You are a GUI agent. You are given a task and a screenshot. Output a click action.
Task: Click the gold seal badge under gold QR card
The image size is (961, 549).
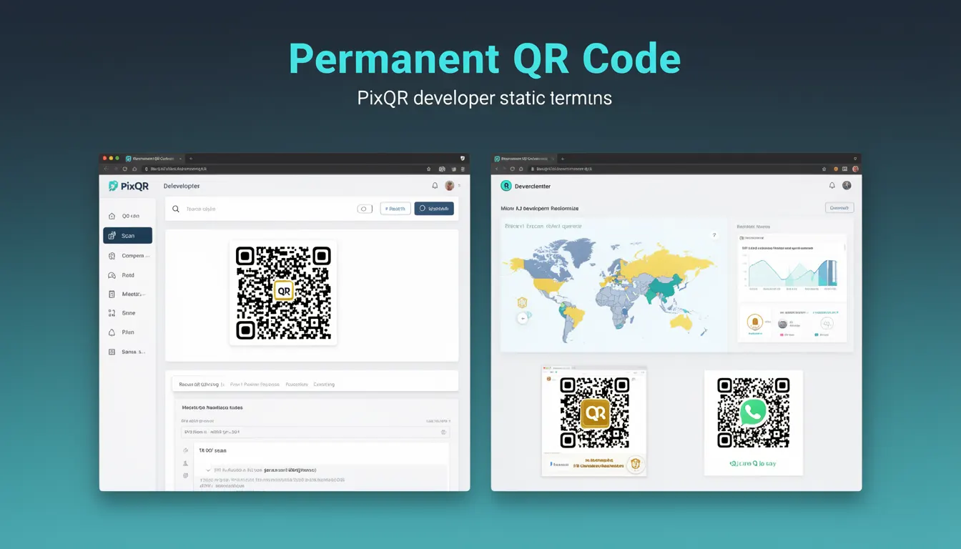pos(634,465)
